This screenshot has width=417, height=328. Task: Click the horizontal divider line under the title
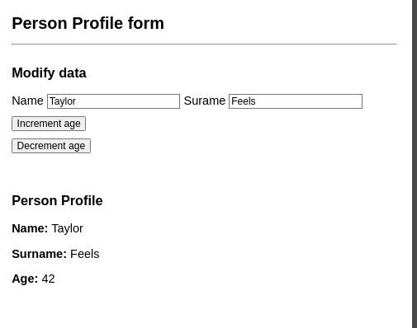[x=204, y=44]
